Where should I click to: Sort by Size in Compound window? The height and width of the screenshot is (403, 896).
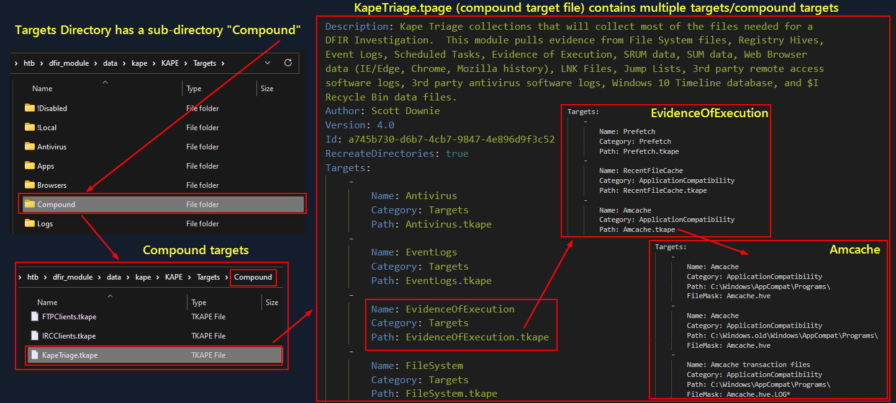[x=272, y=303]
